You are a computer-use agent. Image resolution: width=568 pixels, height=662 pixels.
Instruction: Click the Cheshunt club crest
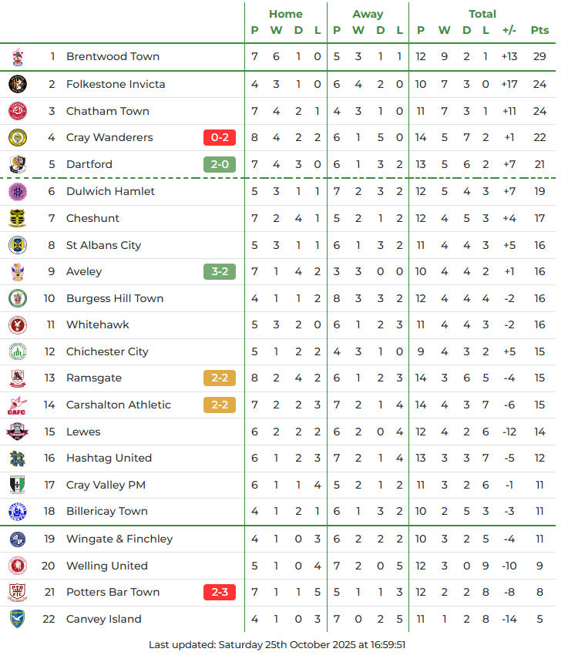[x=18, y=218]
